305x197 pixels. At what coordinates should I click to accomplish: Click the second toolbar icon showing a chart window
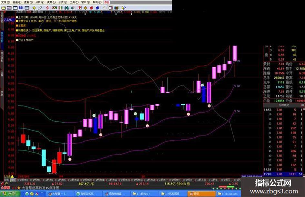coord(9,8)
